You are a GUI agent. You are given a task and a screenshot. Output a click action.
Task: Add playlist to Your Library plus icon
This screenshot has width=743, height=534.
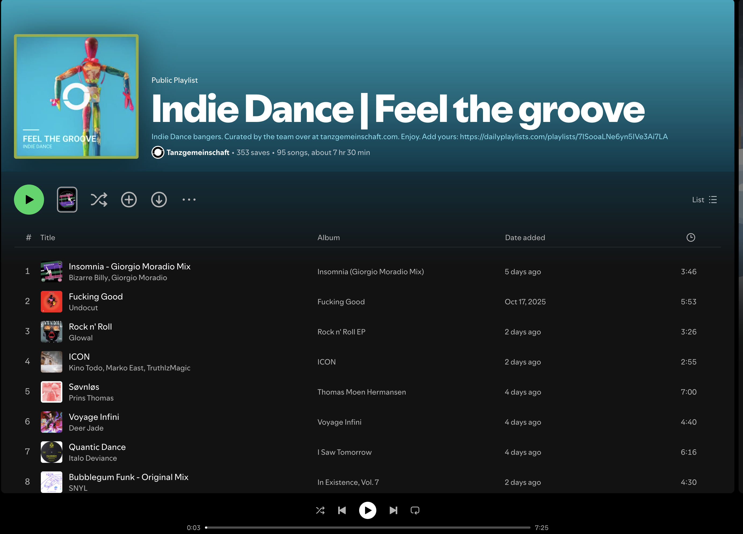(x=129, y=200)
